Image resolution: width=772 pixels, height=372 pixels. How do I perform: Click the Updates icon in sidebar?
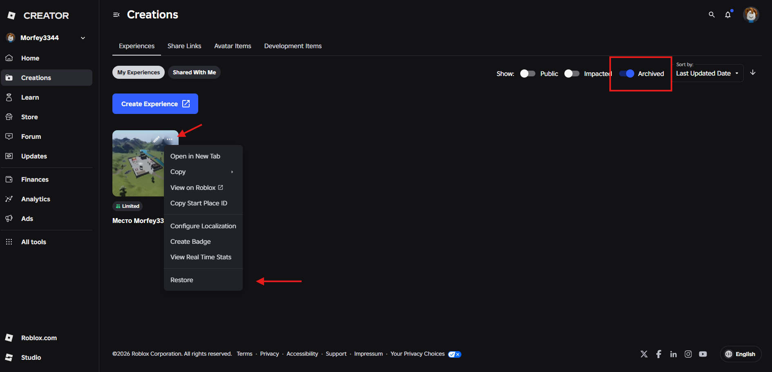click(9, 156)
